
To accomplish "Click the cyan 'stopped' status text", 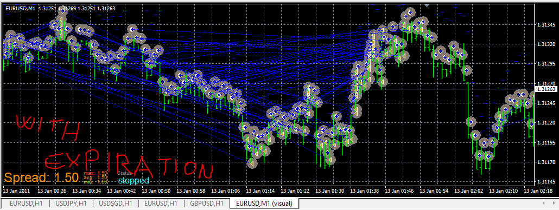I will click(134, 181).
